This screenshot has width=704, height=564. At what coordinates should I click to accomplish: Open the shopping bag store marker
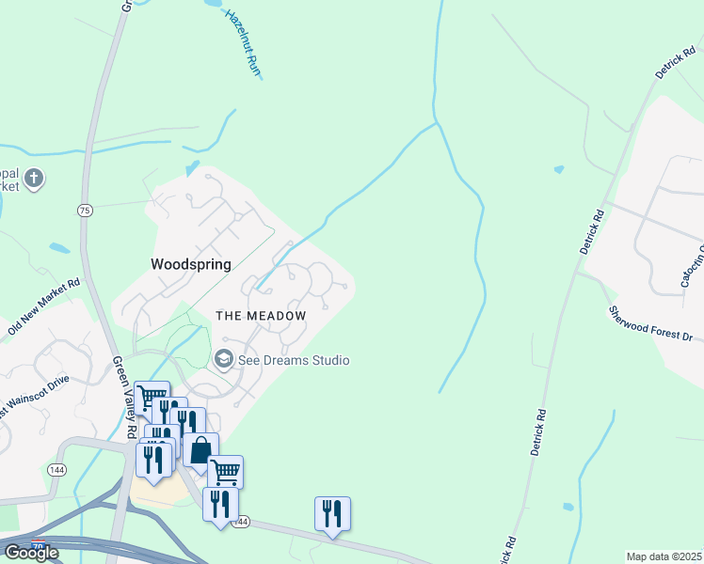200,451
